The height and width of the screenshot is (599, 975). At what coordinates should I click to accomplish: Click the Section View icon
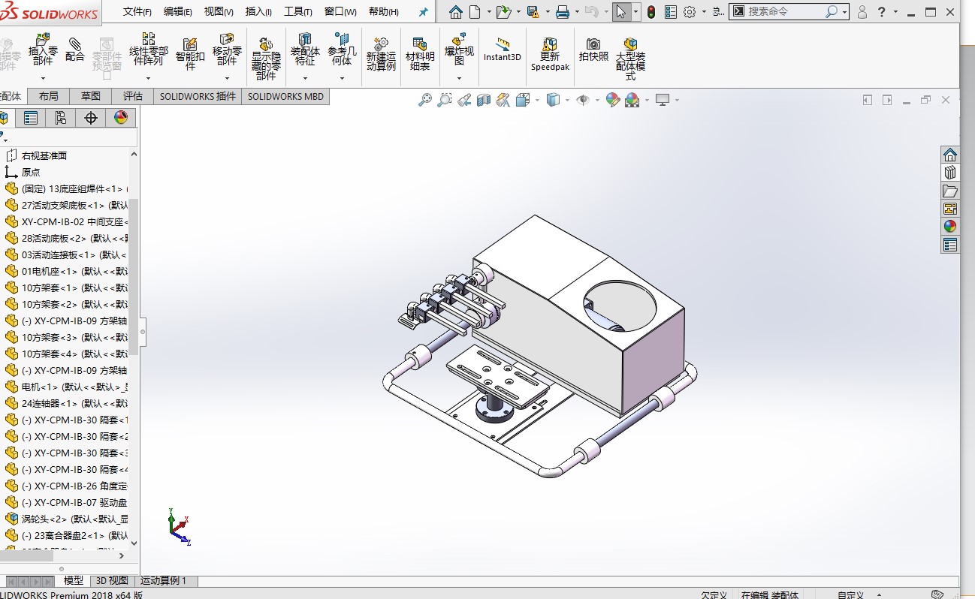[484, 100]
